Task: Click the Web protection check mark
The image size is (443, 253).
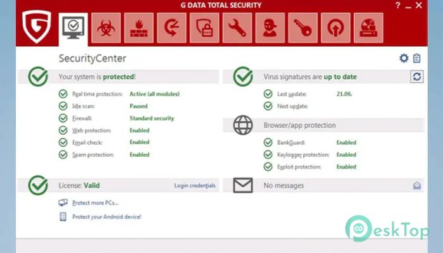Action: coord(63,130)
